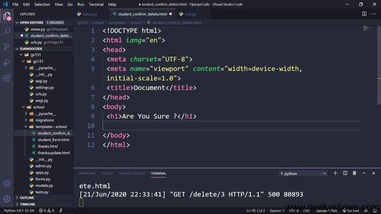This screenshot has width=381, height=214.
Task: Open the File menu
Action: (x=15, y=4)
